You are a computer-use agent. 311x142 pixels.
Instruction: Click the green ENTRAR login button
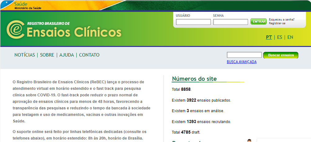(x=259, y=22)
